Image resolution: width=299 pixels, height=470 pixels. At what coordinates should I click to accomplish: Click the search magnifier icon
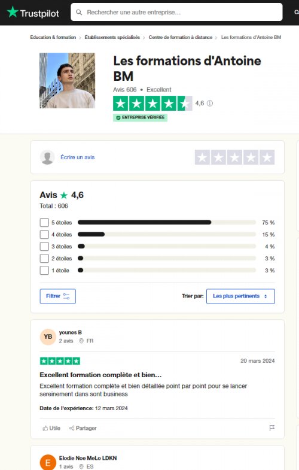click(x=79, y=13)
